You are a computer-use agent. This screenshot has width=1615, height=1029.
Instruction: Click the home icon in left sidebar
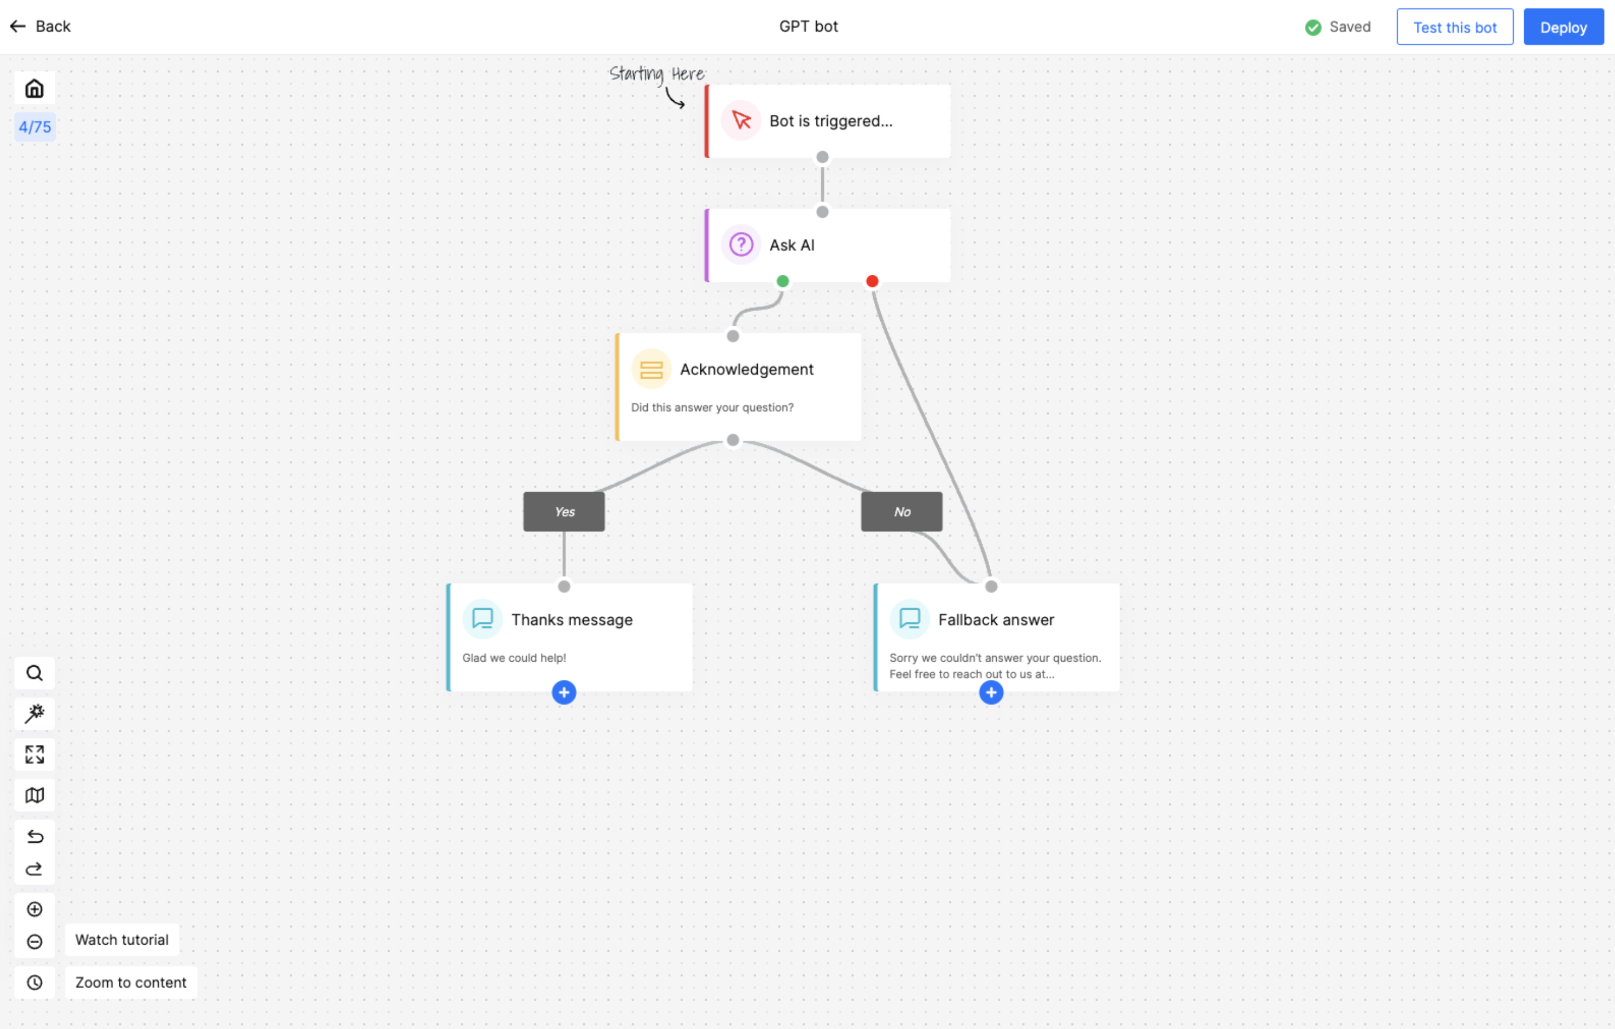tap(34, 89)
